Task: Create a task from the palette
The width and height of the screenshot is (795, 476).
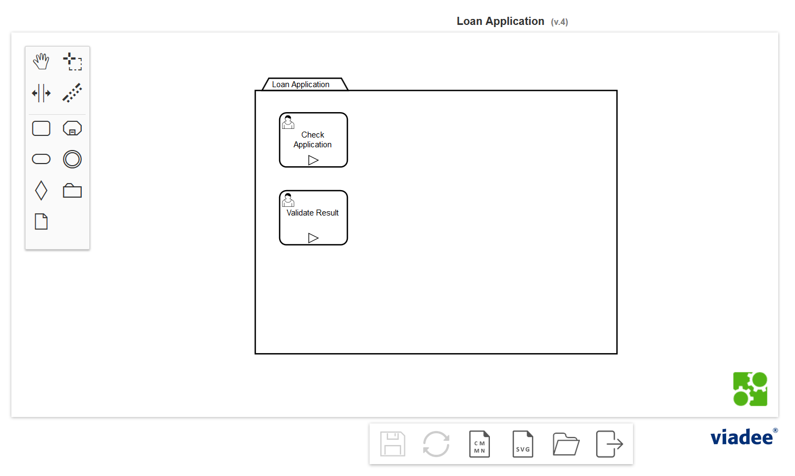Action: (41, 128)
